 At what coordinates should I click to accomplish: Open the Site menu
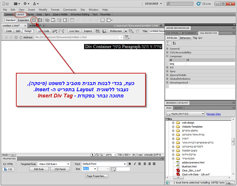pyautogui.click(x=82, y=10)
